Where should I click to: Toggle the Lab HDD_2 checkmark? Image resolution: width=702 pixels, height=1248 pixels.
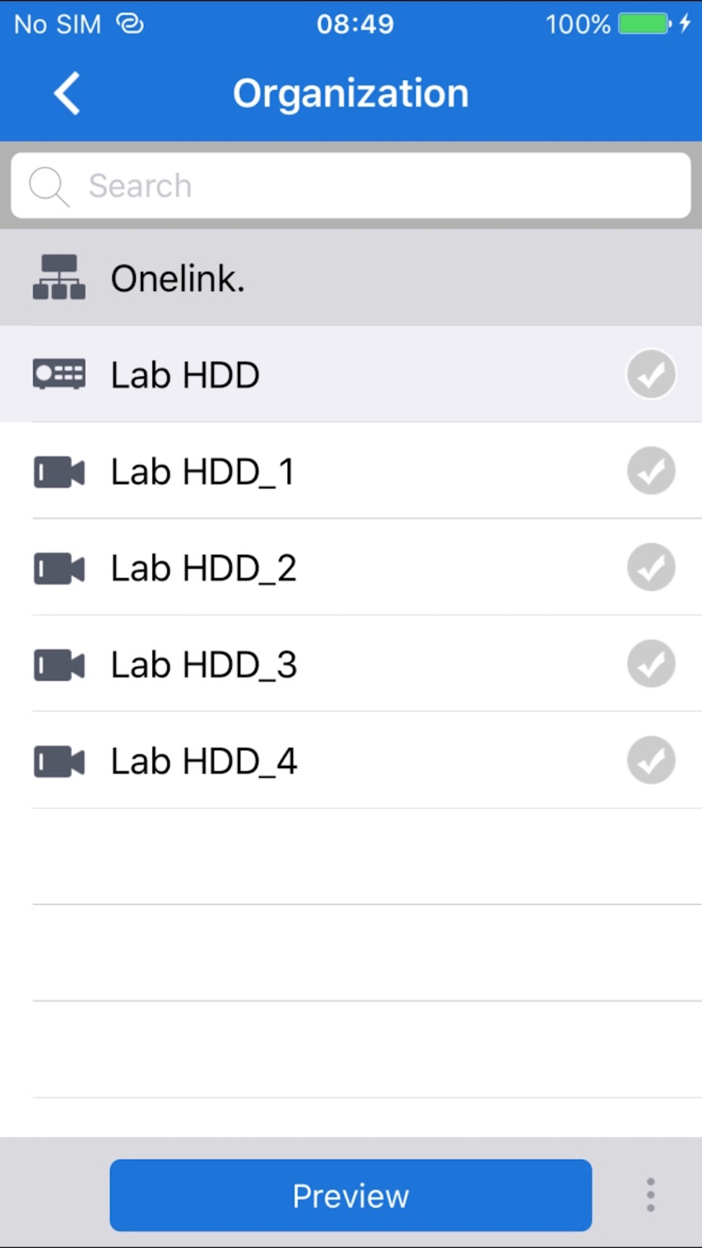click(651, 567)
